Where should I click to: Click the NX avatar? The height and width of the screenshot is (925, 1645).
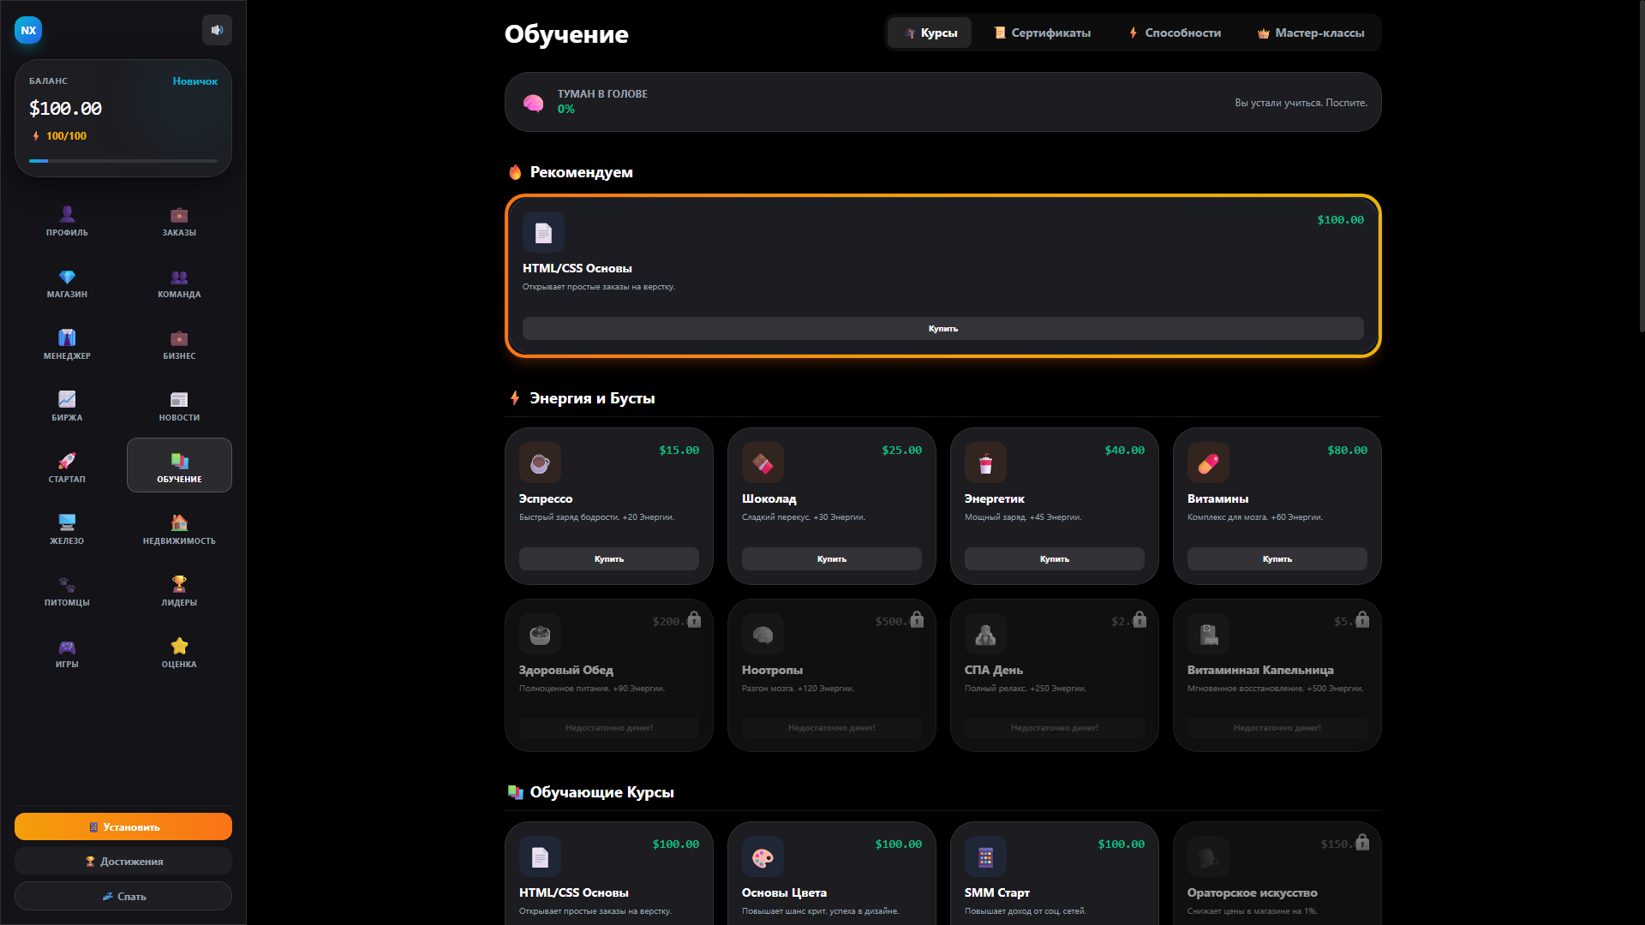[x=28, y=30]
